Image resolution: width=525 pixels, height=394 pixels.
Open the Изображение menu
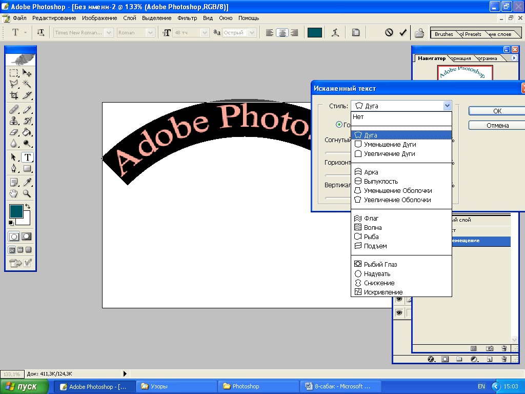point(99,18)
